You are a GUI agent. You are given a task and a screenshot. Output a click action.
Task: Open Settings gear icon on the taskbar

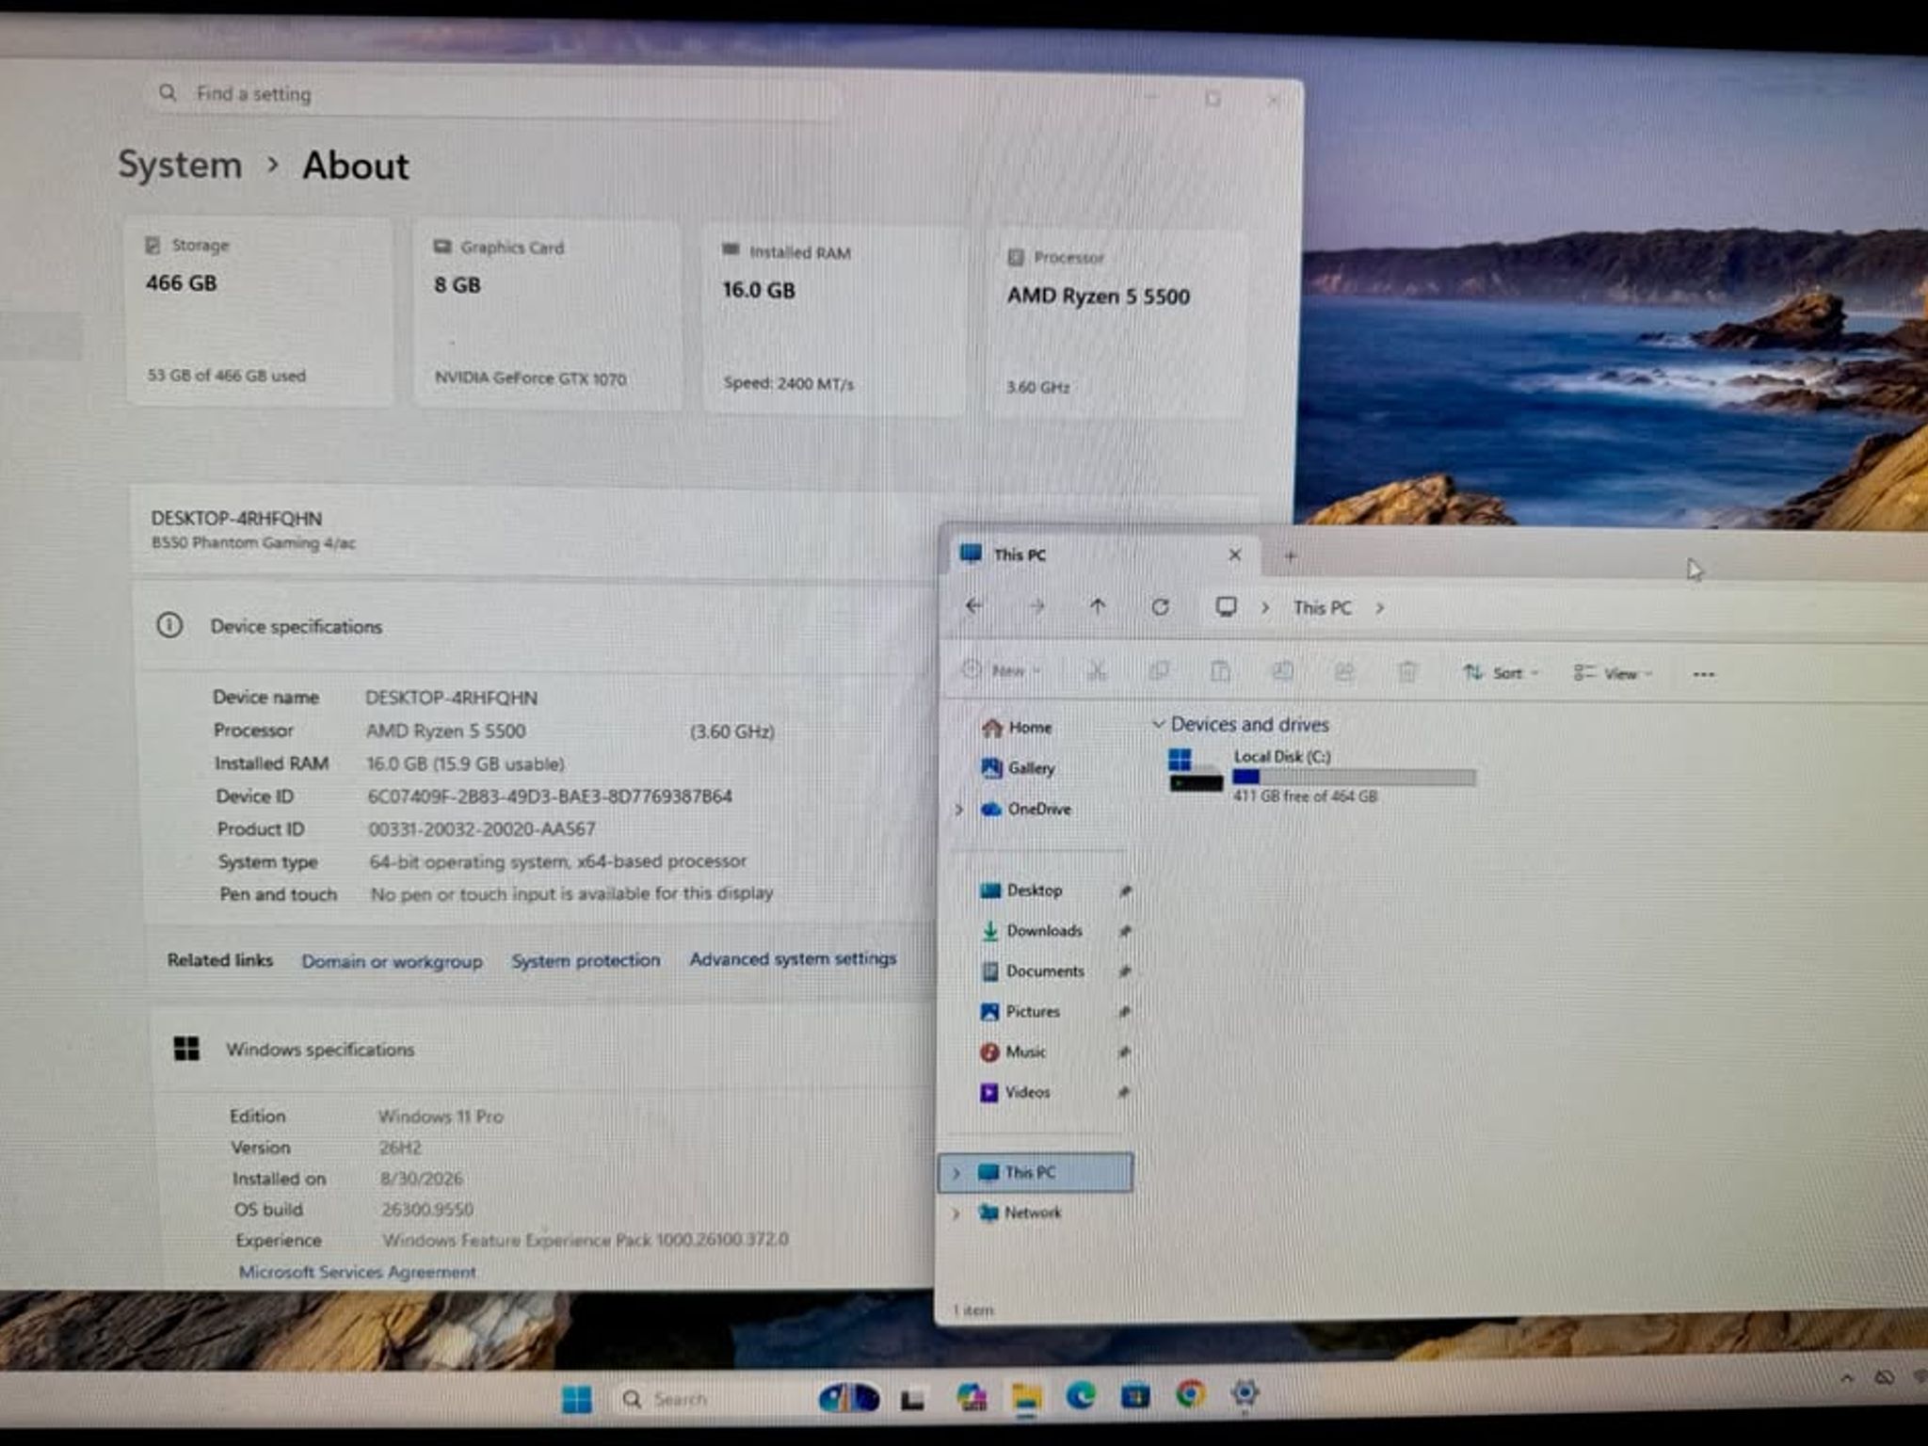click(x=1245, y=1393)
